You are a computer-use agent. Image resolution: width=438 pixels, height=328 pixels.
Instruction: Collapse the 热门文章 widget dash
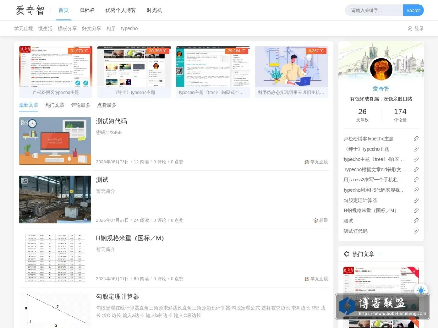pos(380,254)
